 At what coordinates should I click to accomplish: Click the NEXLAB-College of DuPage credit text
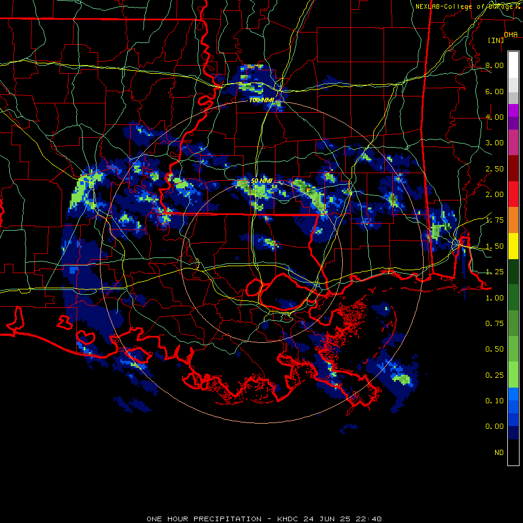click(467, 6)
